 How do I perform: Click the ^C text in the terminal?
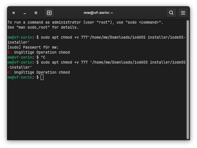[x=43, y=57]
